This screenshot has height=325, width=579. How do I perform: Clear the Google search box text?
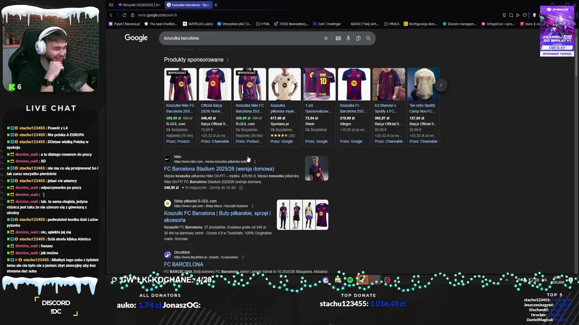tap(326, 38)
